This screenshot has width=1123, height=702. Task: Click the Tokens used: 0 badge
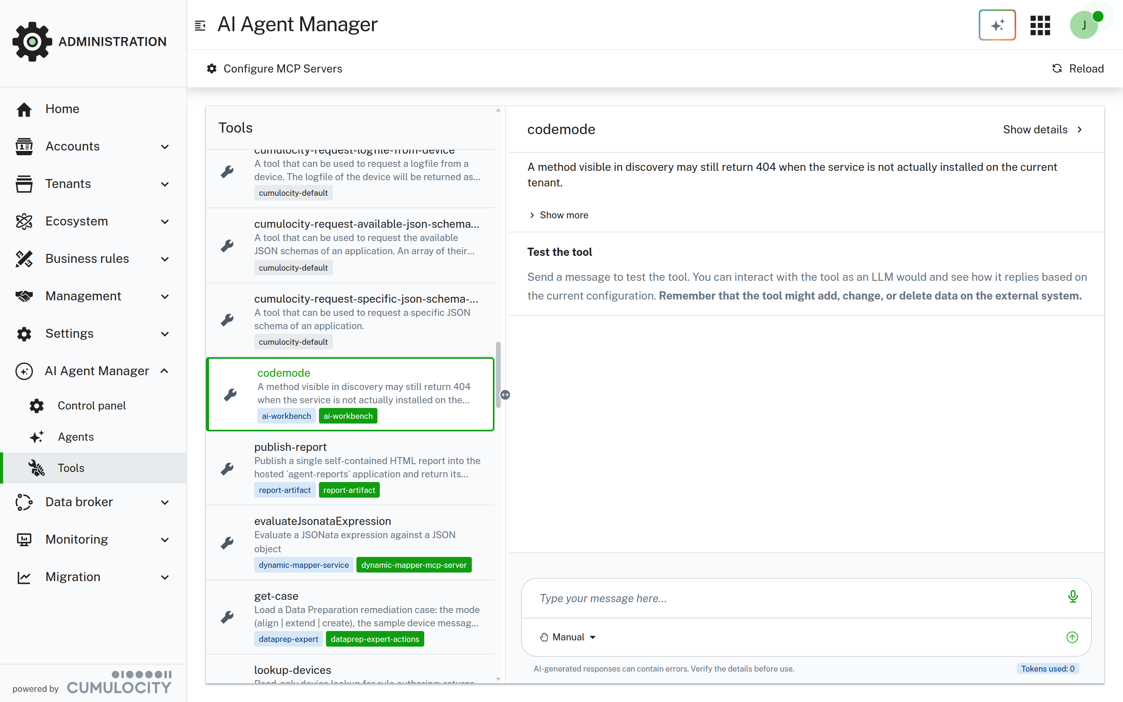click(1048, 668)
